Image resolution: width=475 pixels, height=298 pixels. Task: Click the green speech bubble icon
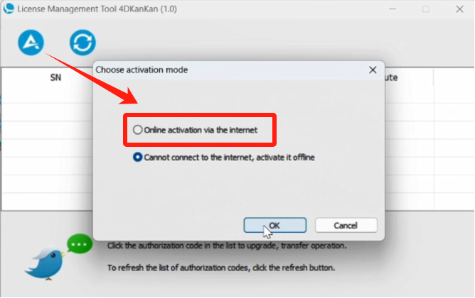tap(80, 243)
